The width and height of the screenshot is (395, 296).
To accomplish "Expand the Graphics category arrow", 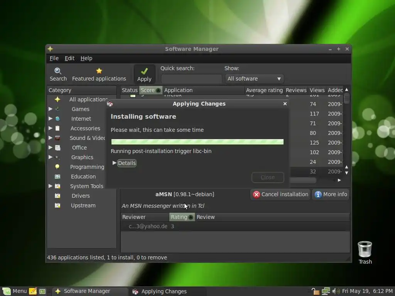I will tap(51, 157).
